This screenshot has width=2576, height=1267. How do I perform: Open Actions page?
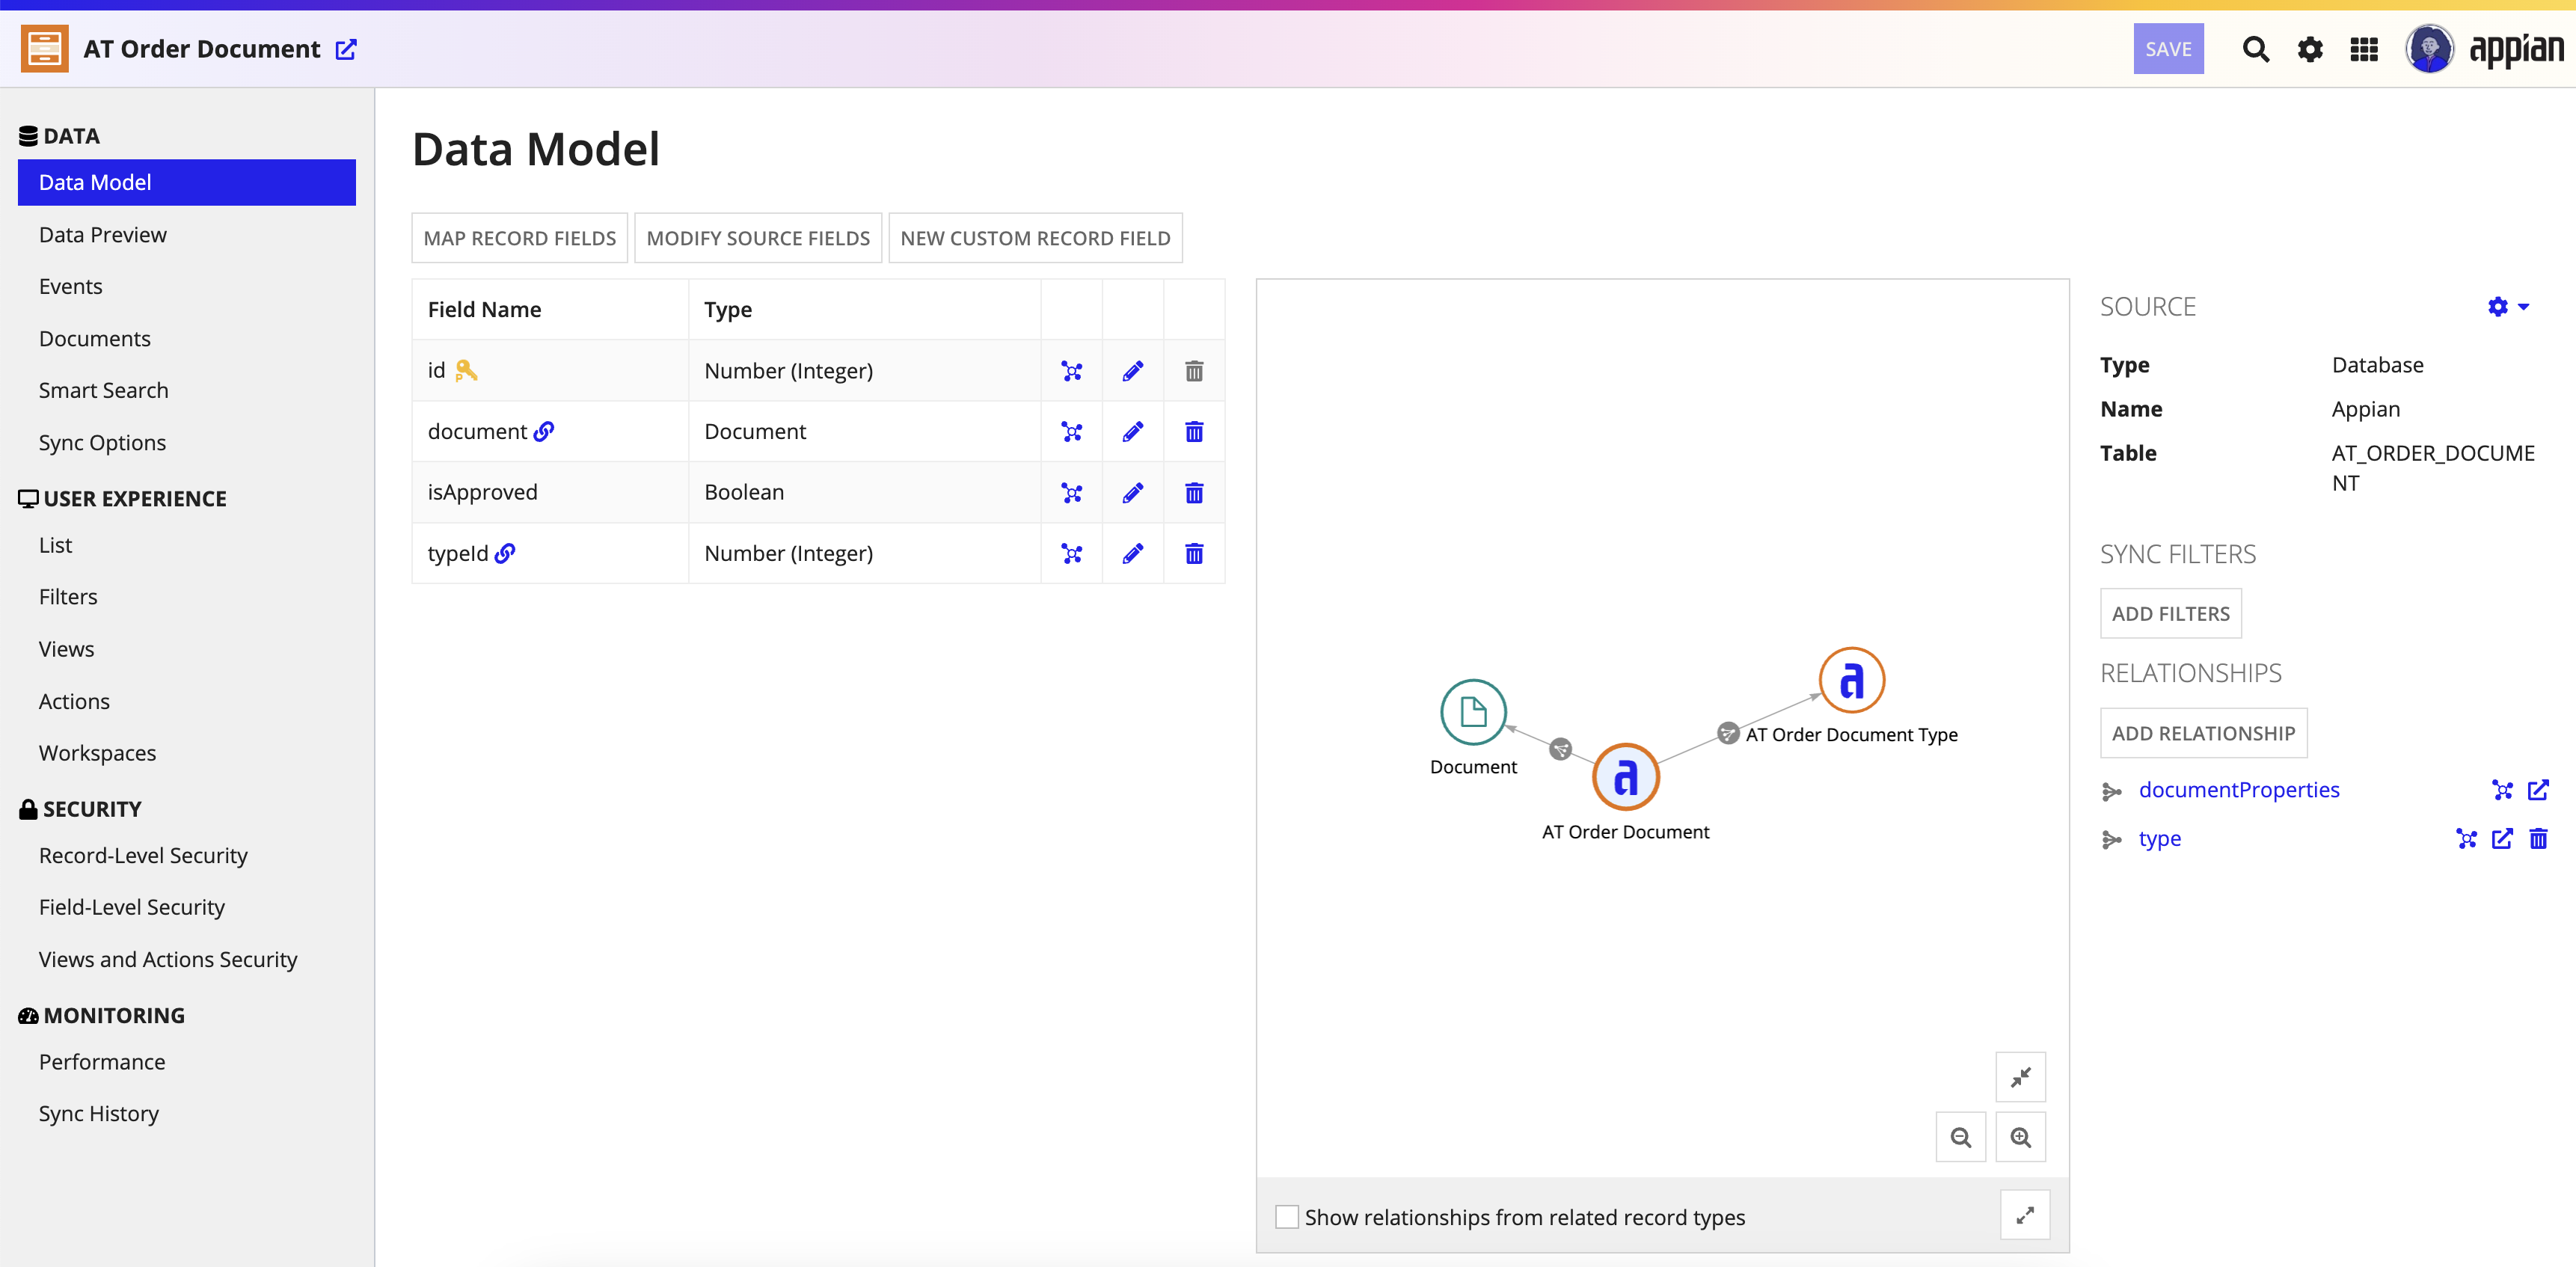74,702
